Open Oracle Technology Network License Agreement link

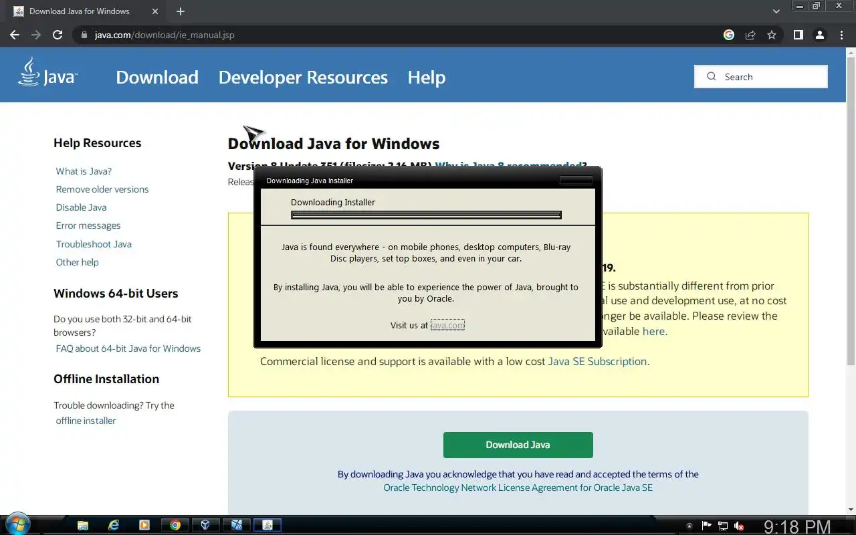[x=518, y=488]
